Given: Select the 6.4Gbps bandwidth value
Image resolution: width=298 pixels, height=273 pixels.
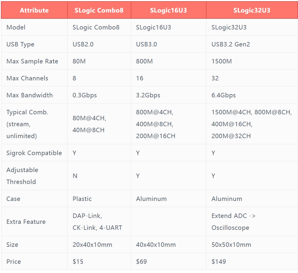Looking at the screenshot, I should click(x=223, y=95).
